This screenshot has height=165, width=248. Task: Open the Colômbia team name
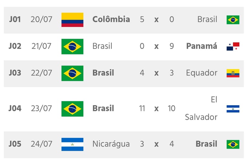click(x=111, y=19)
